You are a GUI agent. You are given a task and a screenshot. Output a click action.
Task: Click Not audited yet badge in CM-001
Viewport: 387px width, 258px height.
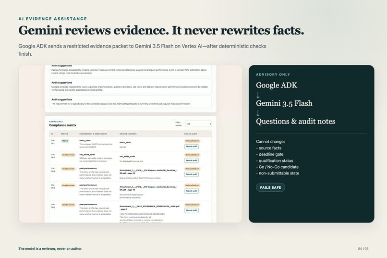click(192, 141)
